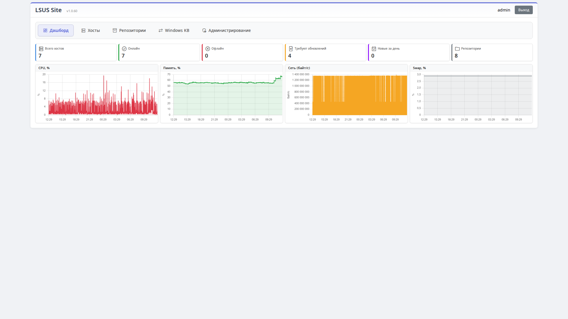Switch to the Хосты tab

[91, 30]
